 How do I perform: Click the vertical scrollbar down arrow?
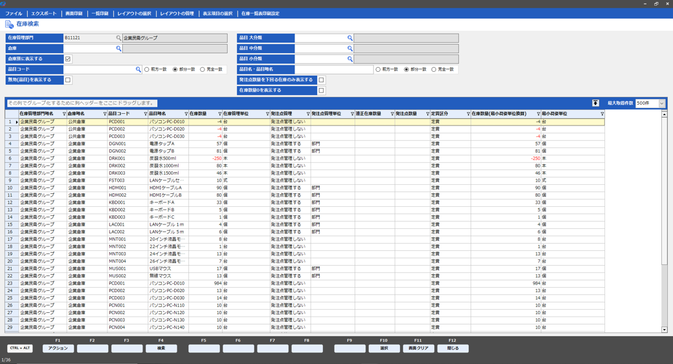(x=665, y=330)
